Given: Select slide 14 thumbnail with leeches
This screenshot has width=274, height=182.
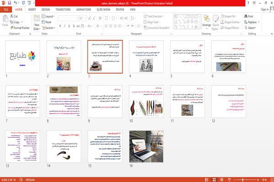Looking at the screenshot, I should [64, 146].
